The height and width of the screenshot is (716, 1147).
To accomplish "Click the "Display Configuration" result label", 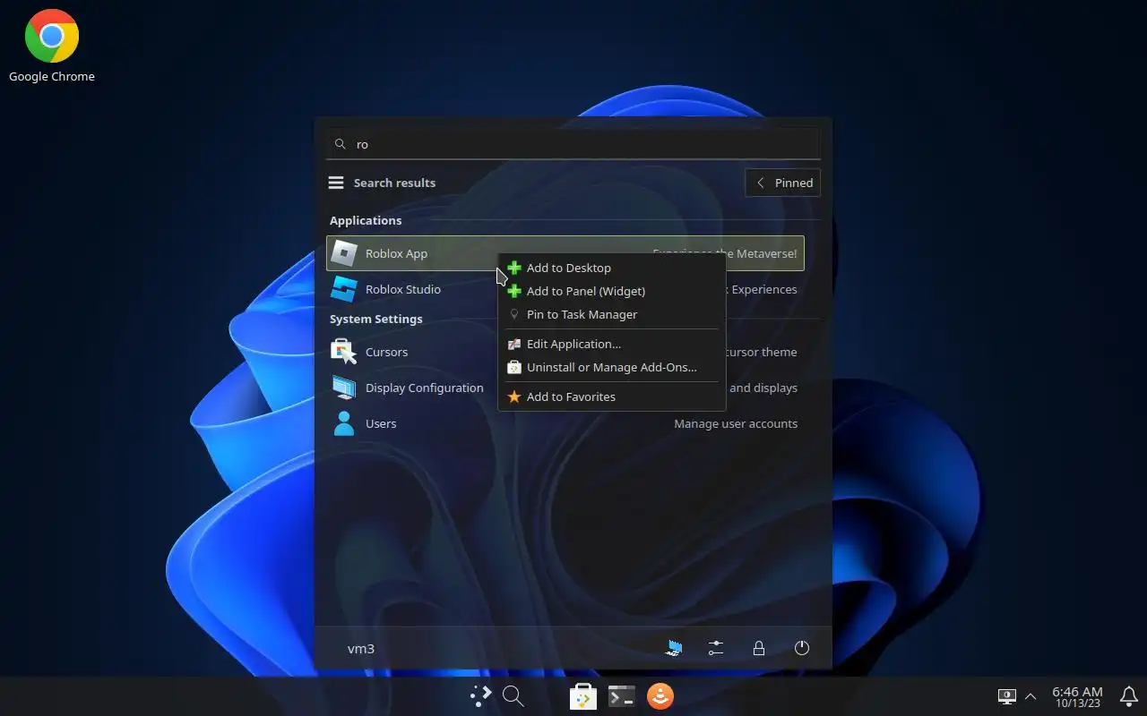I will [x=425, y=388].
